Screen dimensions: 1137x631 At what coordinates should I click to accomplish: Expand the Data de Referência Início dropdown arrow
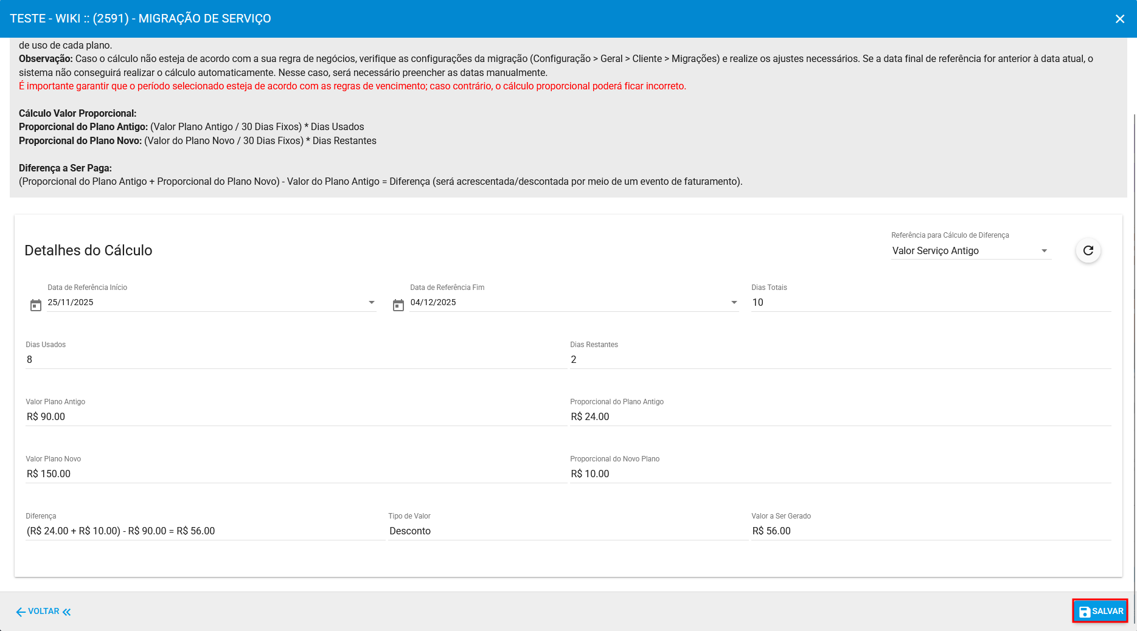(371, 303)
